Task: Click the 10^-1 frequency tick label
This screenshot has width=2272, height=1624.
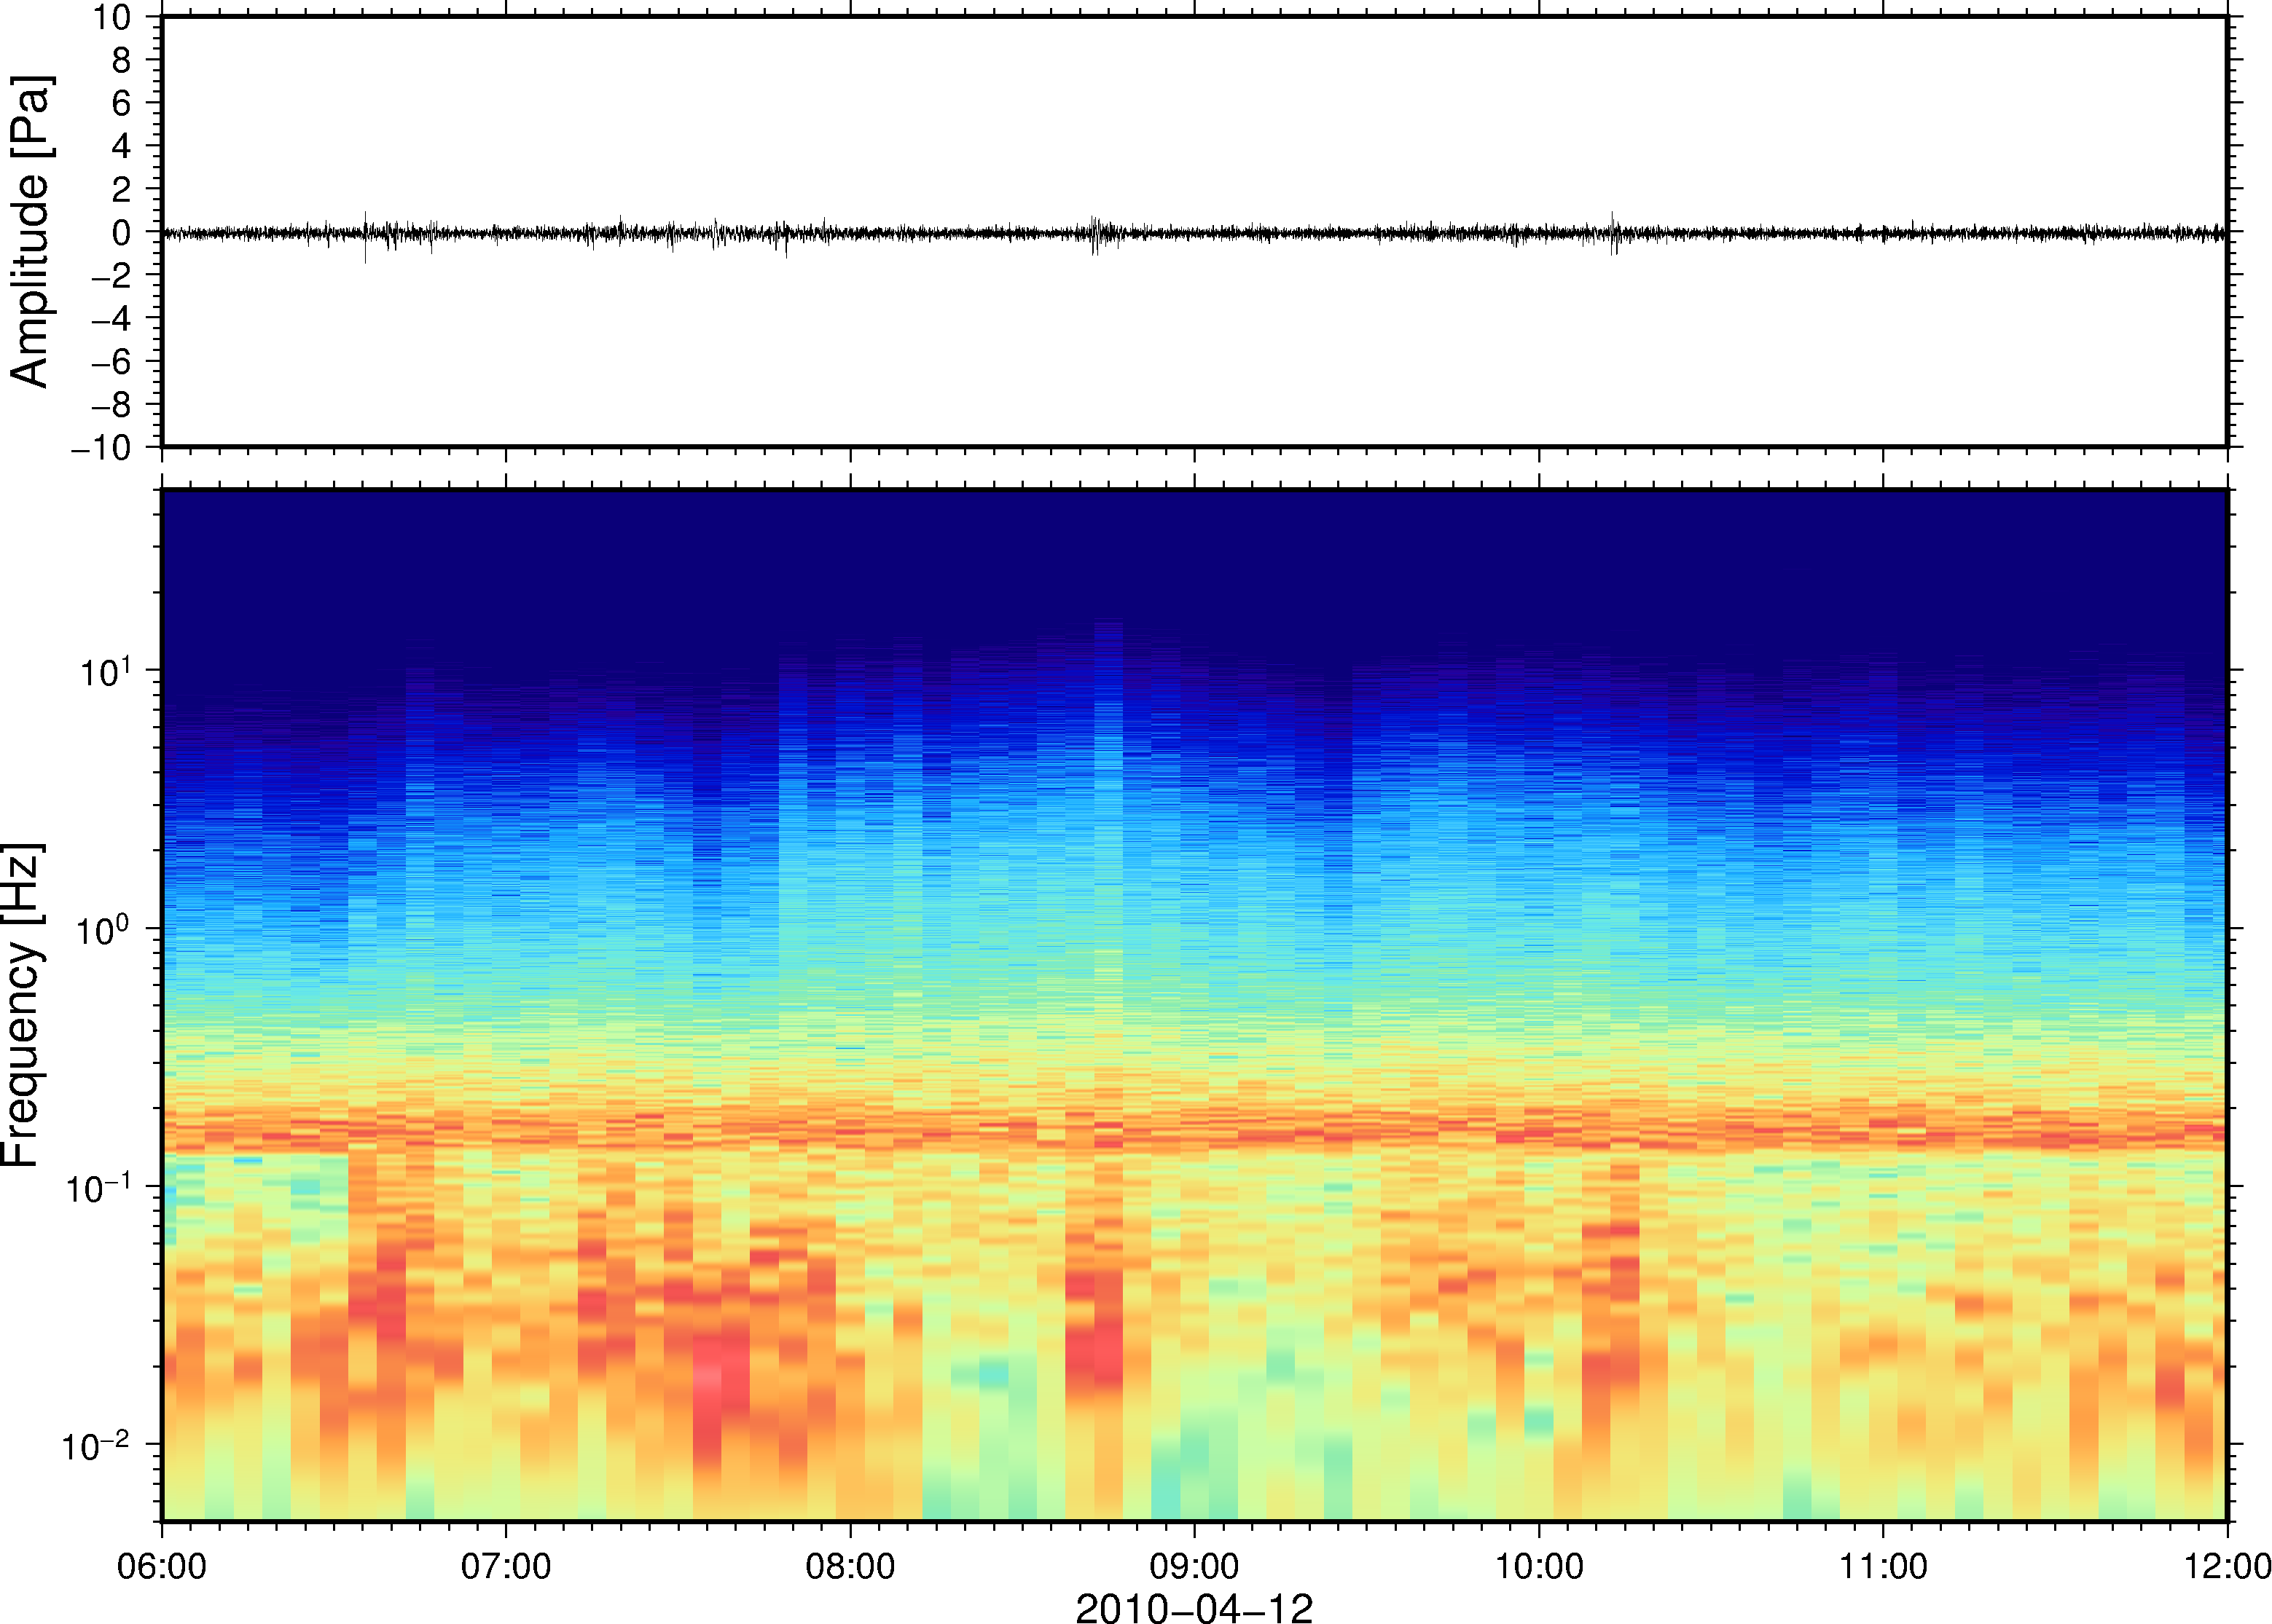Action: tap(98, 1186)
